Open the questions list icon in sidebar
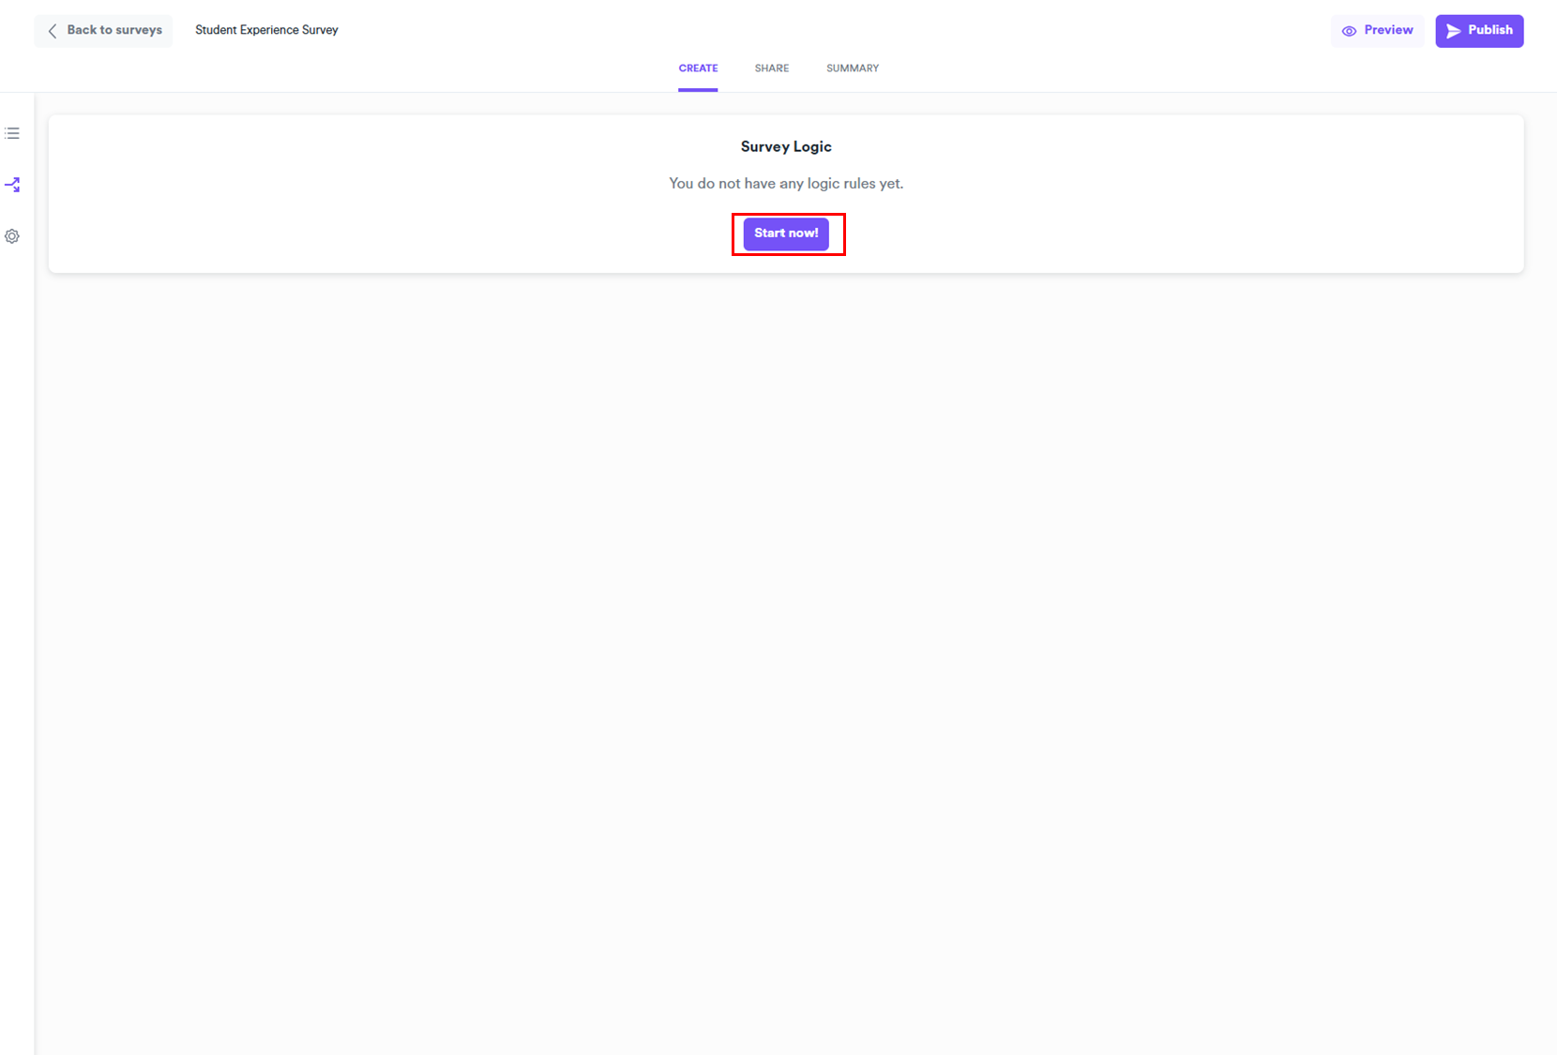Viewport: 1557px width, 1055px height. (12, 133)
